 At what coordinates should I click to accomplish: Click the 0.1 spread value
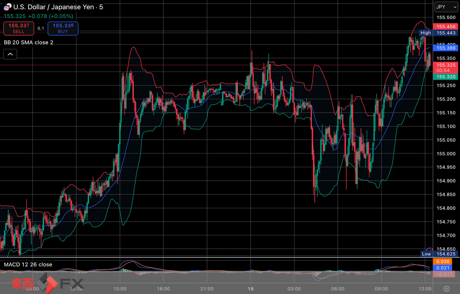(41, 28)
